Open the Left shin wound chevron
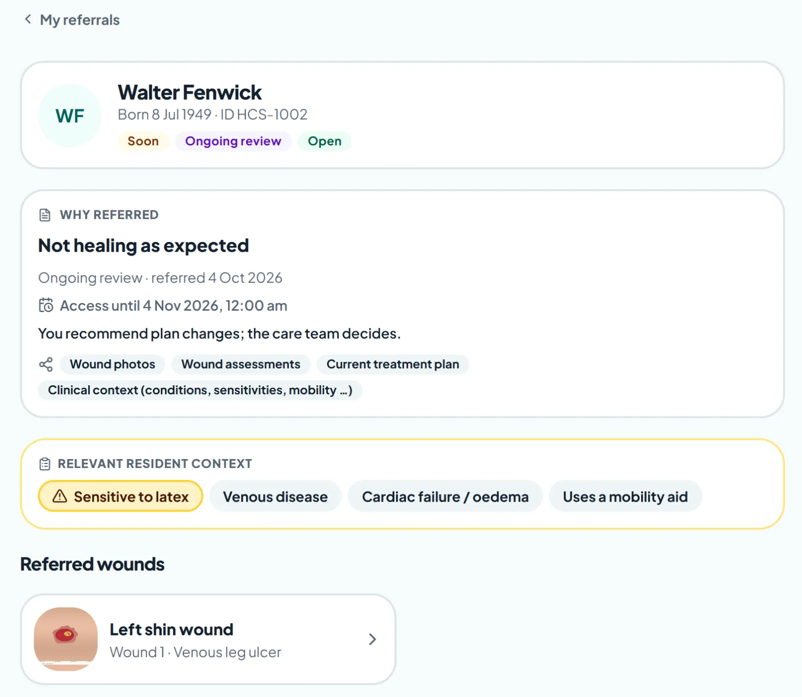Image resolution: width=802 pixels, height=697 pixels. (x=372, y=639)
